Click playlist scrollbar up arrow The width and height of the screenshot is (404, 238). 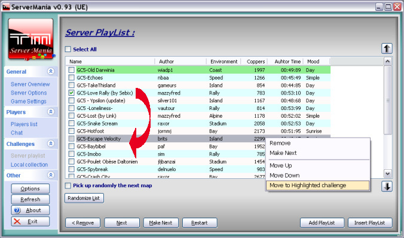click(x=387, y=62)
